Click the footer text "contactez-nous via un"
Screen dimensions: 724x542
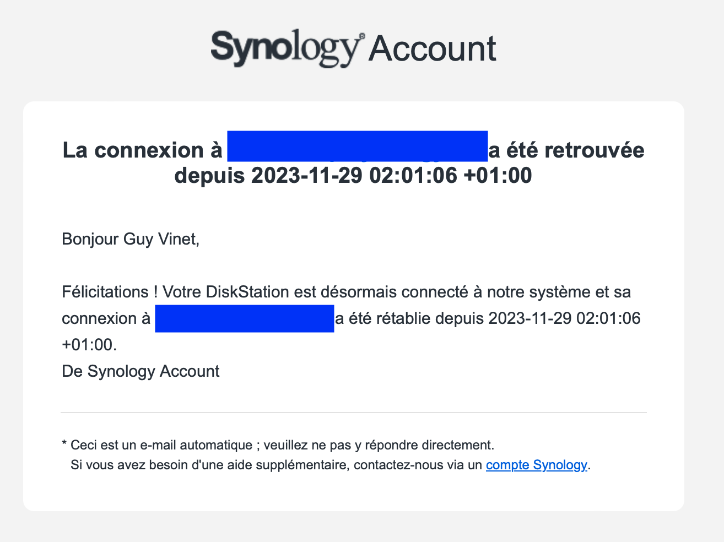(418, 465)
